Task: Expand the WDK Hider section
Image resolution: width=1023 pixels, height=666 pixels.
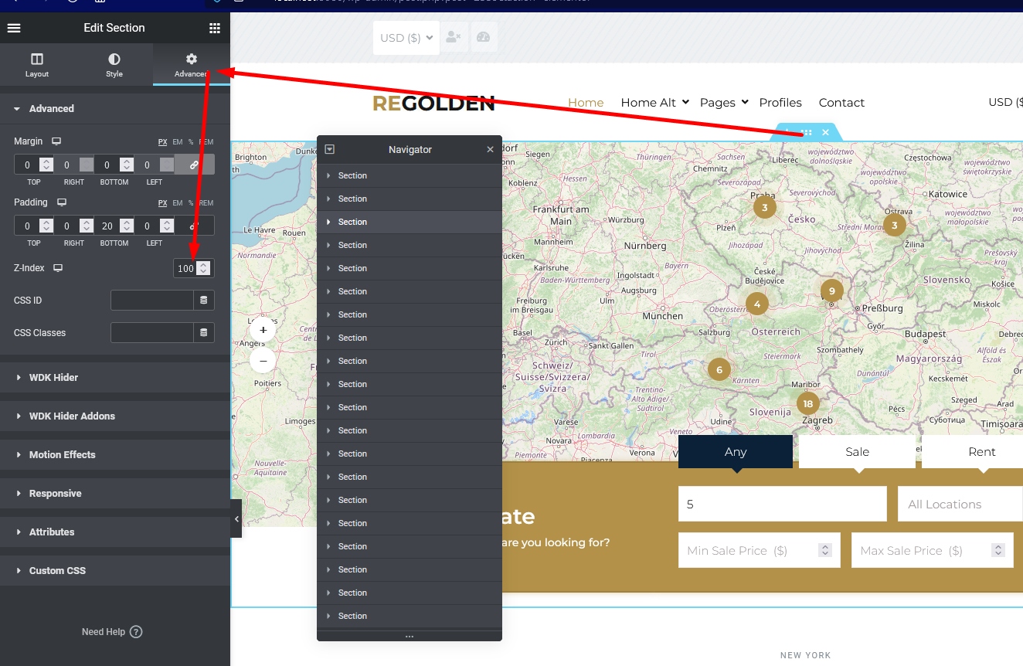Action: 115,378
